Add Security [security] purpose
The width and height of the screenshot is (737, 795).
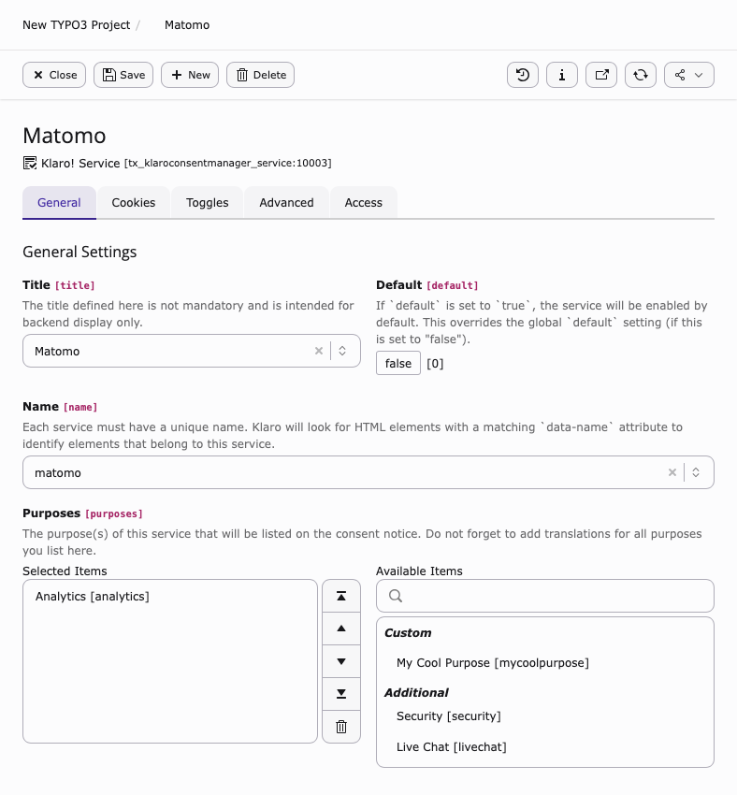449,715
